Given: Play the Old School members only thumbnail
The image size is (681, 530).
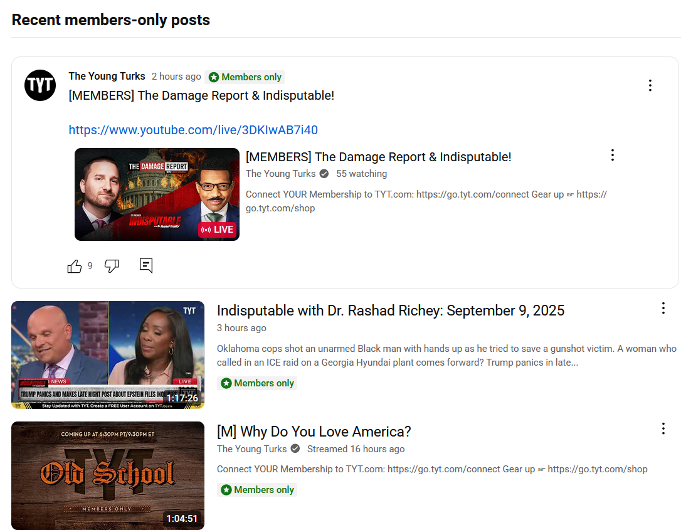Looking at the screenshot, I should pos(108,475).
